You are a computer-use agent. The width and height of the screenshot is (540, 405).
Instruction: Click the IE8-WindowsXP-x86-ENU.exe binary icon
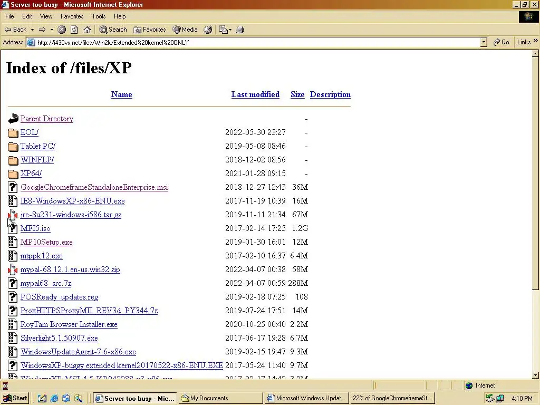pos(13,201)
